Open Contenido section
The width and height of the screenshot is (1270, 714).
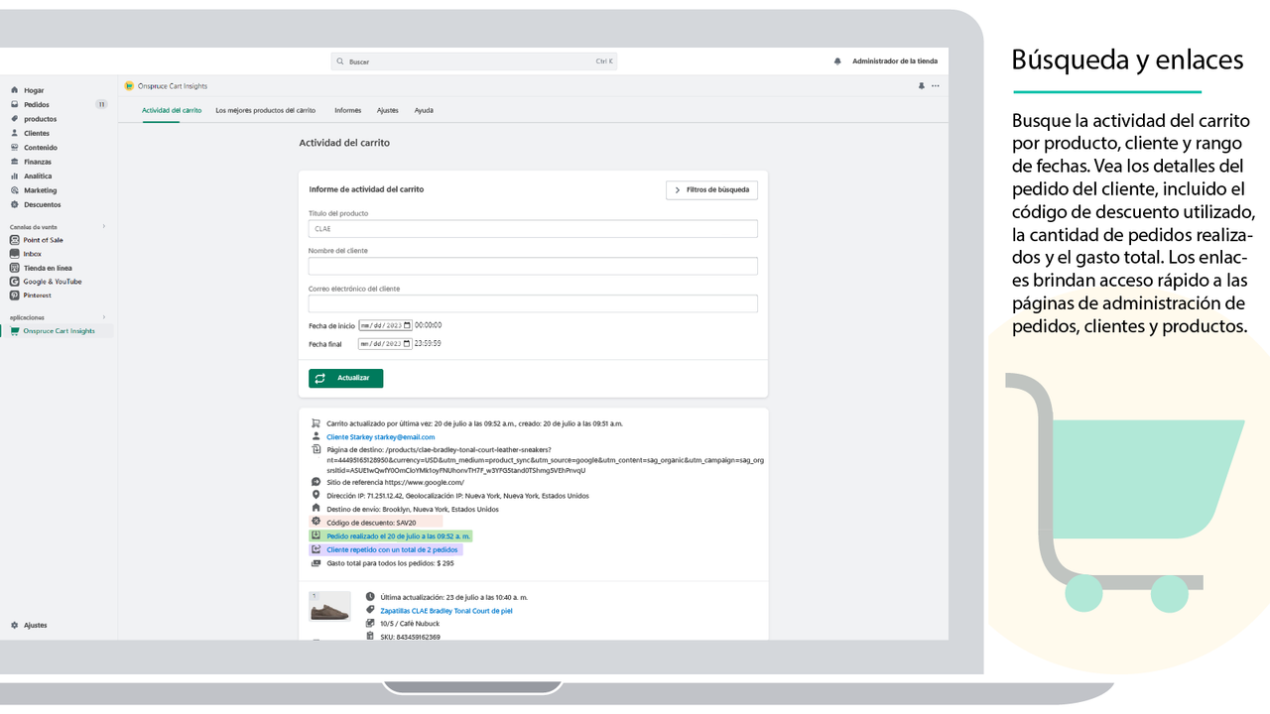(41, 148)
